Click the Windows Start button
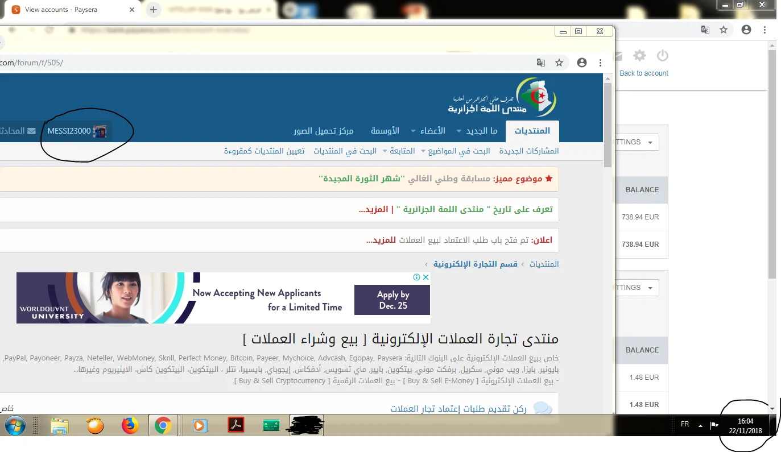 tap(16, 425)
